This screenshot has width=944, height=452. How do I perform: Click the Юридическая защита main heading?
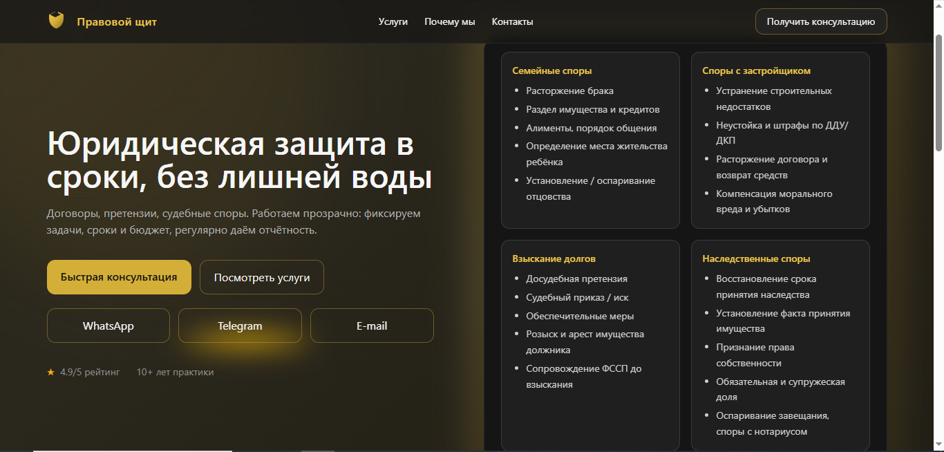(x=239, y=161)
